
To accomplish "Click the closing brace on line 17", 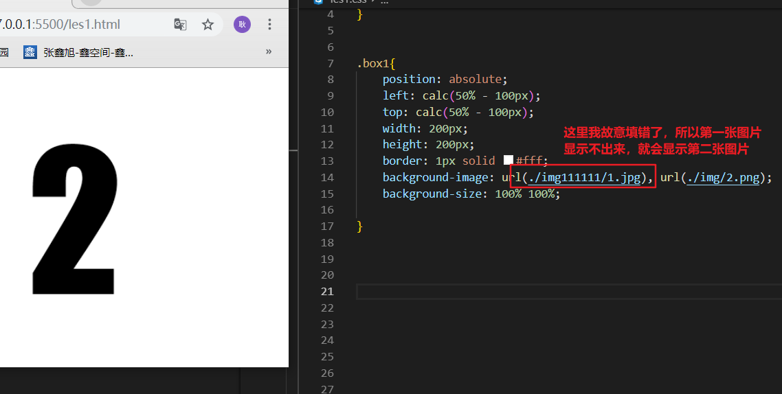I will tap(360, 227).
